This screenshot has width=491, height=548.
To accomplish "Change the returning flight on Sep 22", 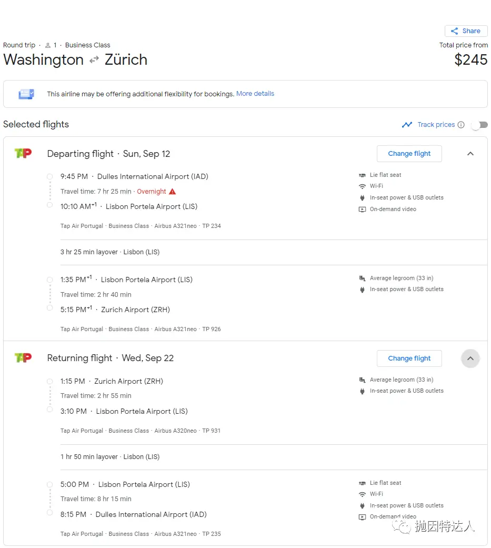I will [x=409, y=358].
